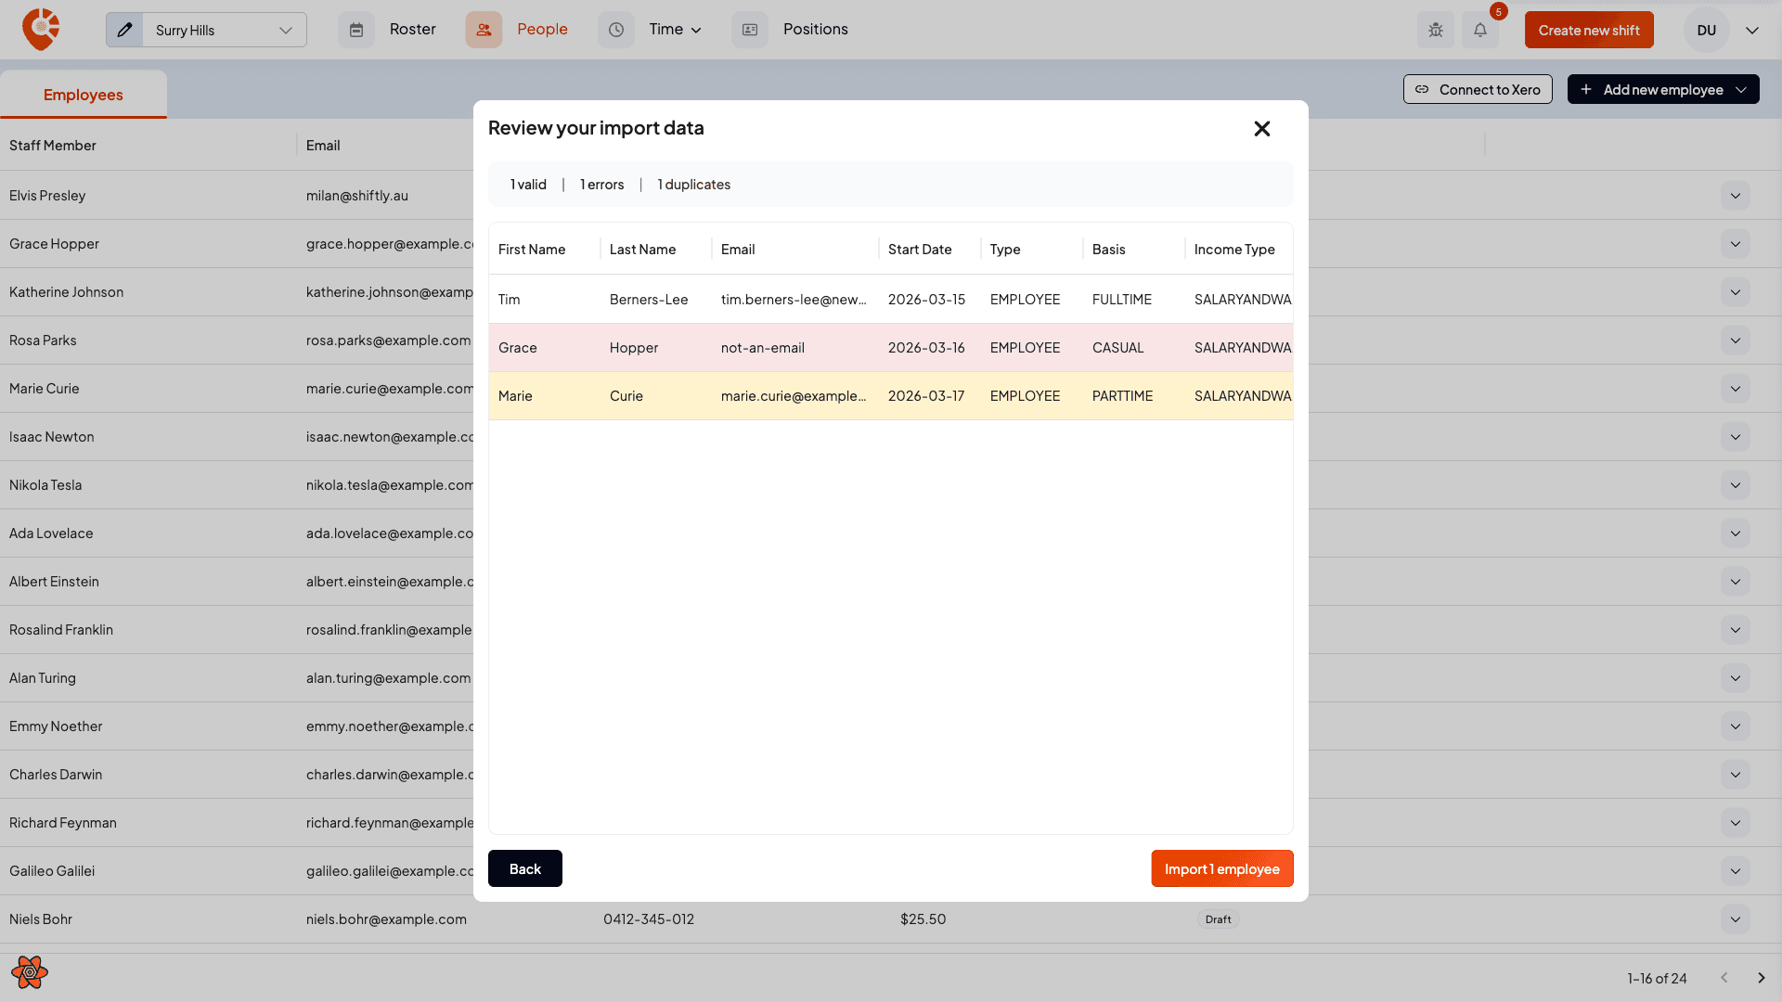Open the Positions menu item
The image size is (1782, 1002).
coord(815,30)
